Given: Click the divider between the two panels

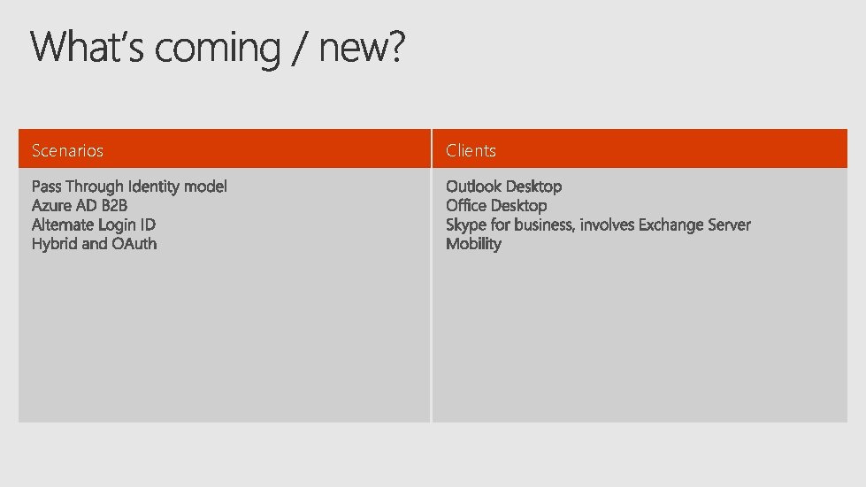Looking at the screenshot, I should (432, 276).
